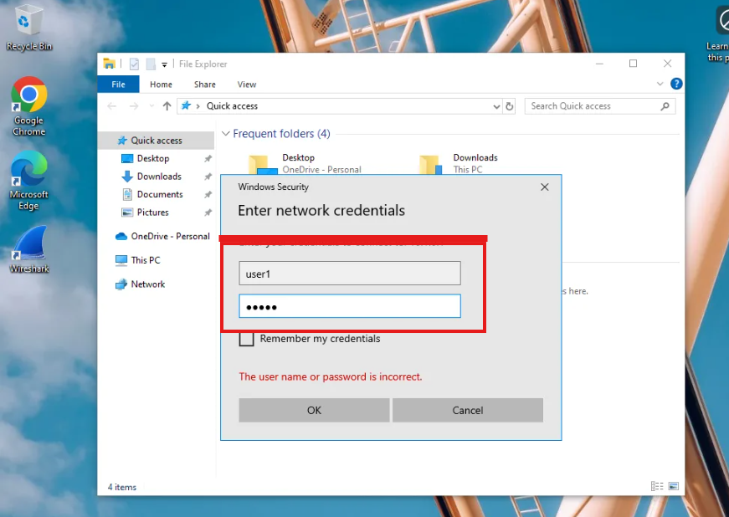Switch to the View ribbon tab

click(247, 84)
